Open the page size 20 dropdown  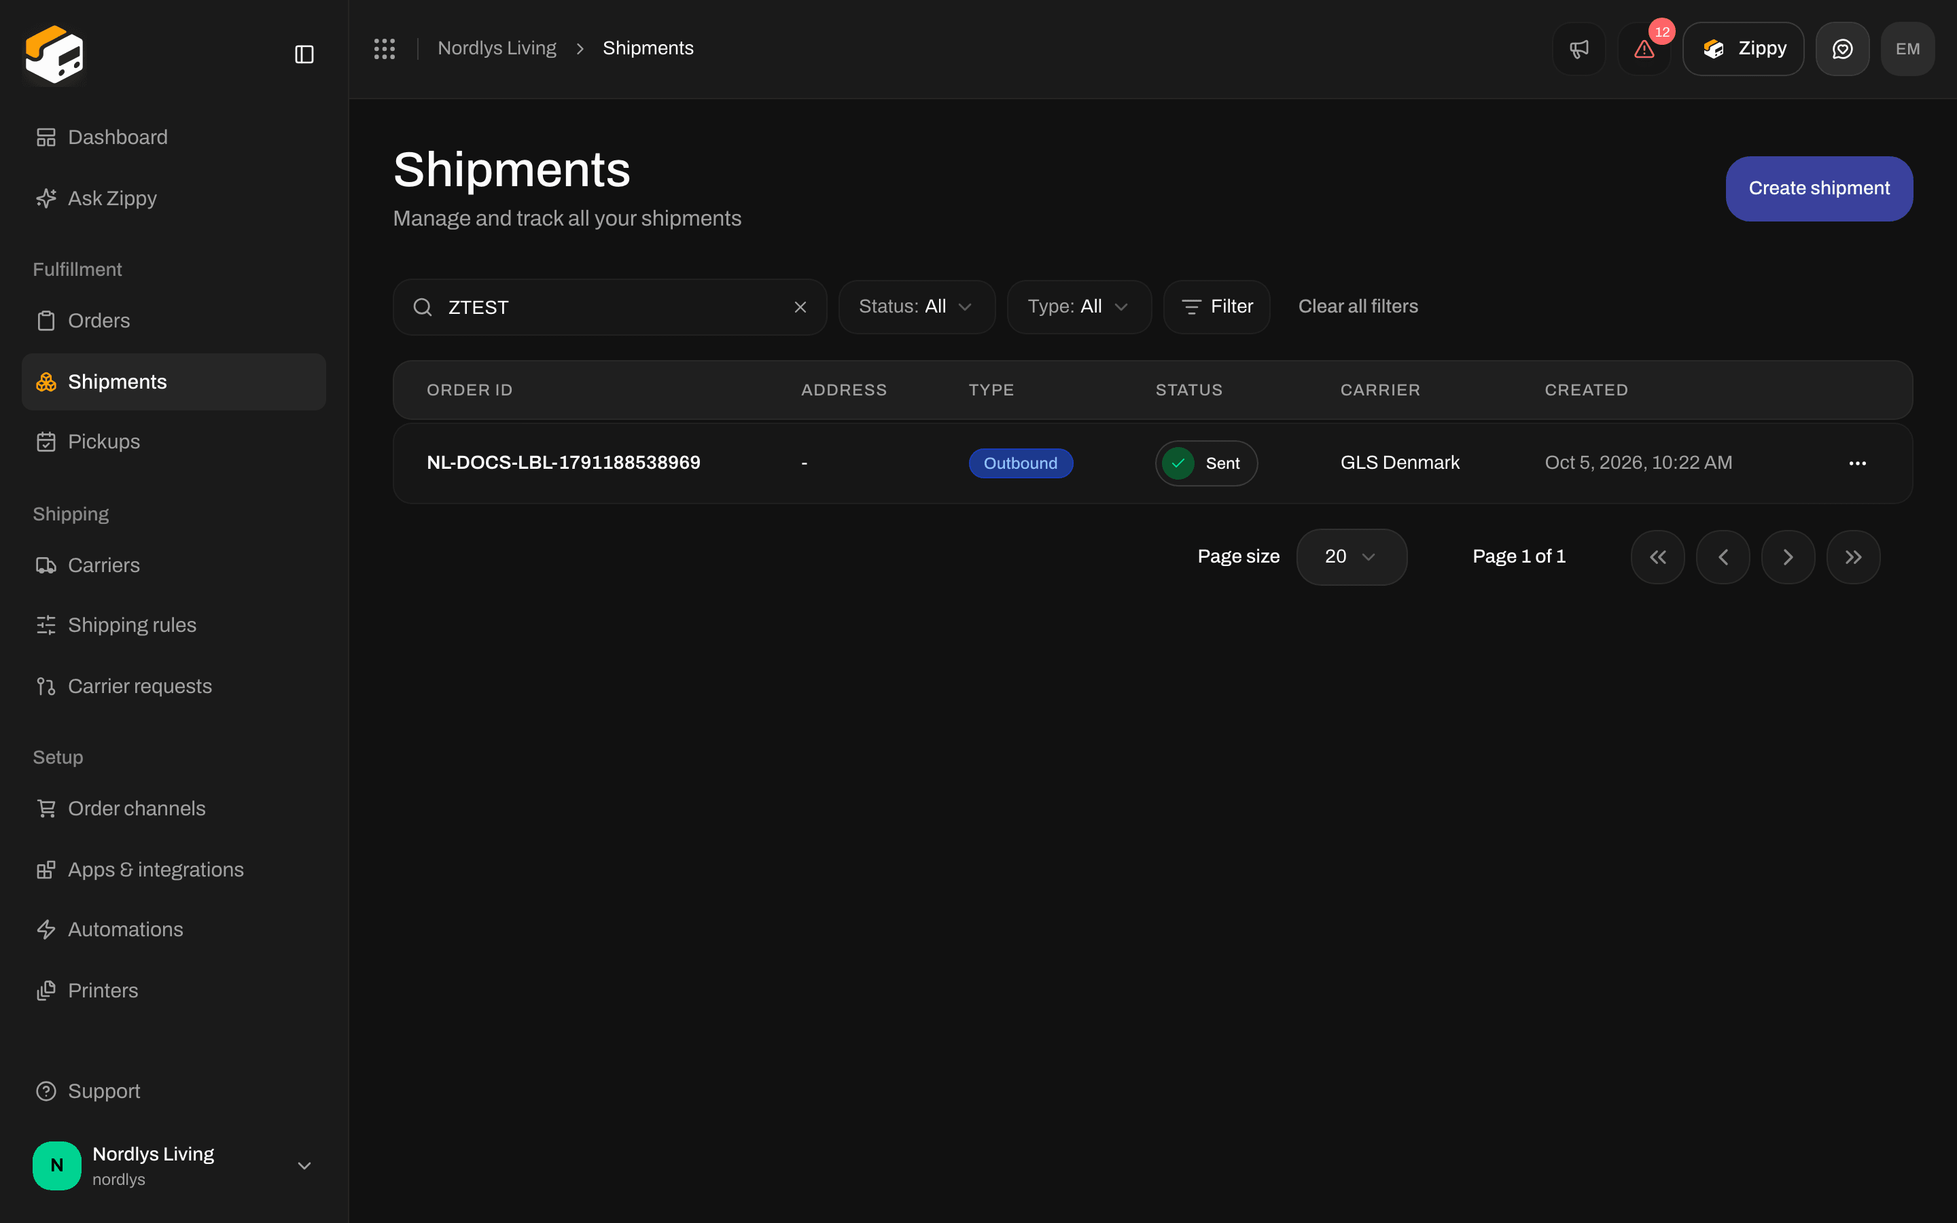click(x=1352, y=557)
